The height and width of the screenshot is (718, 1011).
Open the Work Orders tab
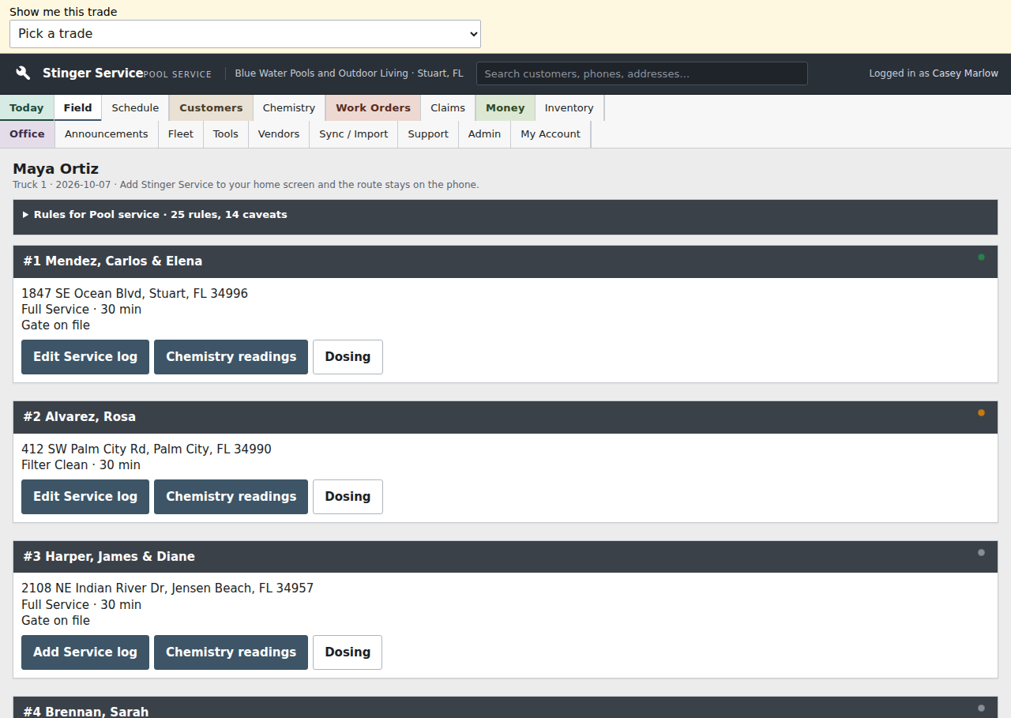(x=373, y=108)
